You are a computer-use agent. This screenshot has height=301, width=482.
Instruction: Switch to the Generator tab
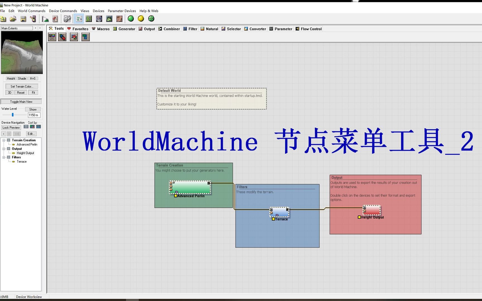(124, 29)
